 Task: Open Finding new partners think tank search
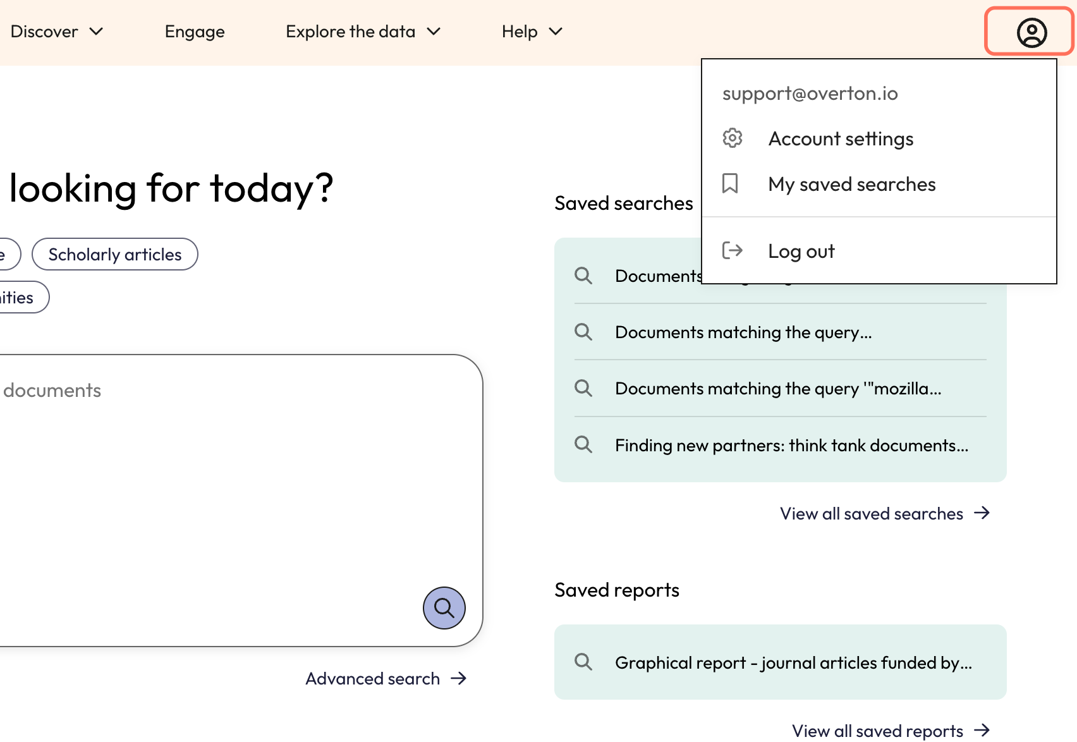tap(781, 445)
